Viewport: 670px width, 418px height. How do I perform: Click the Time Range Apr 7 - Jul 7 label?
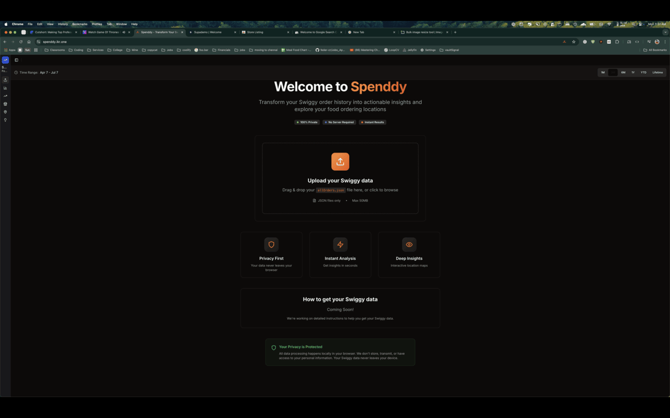[36, 73]
